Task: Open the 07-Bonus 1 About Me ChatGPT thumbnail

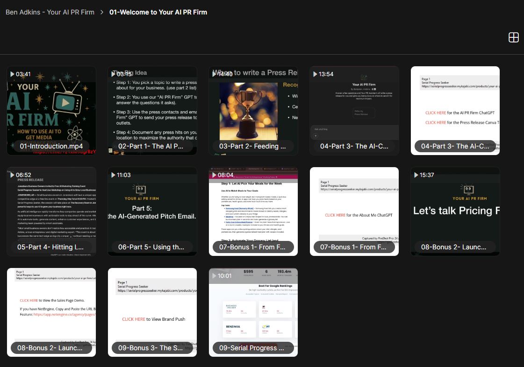Action: pyautogui.click(x=354, y=212)
